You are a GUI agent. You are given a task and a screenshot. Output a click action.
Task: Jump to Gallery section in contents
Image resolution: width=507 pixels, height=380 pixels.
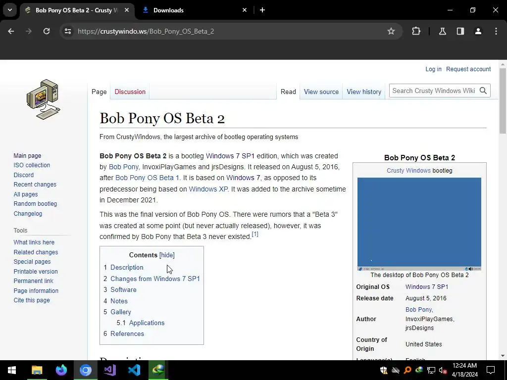(121, 312)
